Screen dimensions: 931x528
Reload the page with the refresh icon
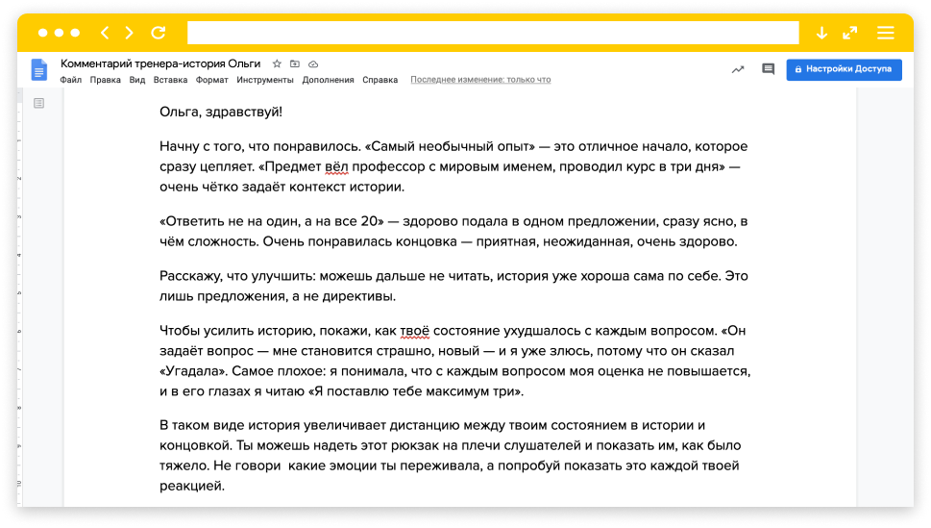tap(159, 33)
